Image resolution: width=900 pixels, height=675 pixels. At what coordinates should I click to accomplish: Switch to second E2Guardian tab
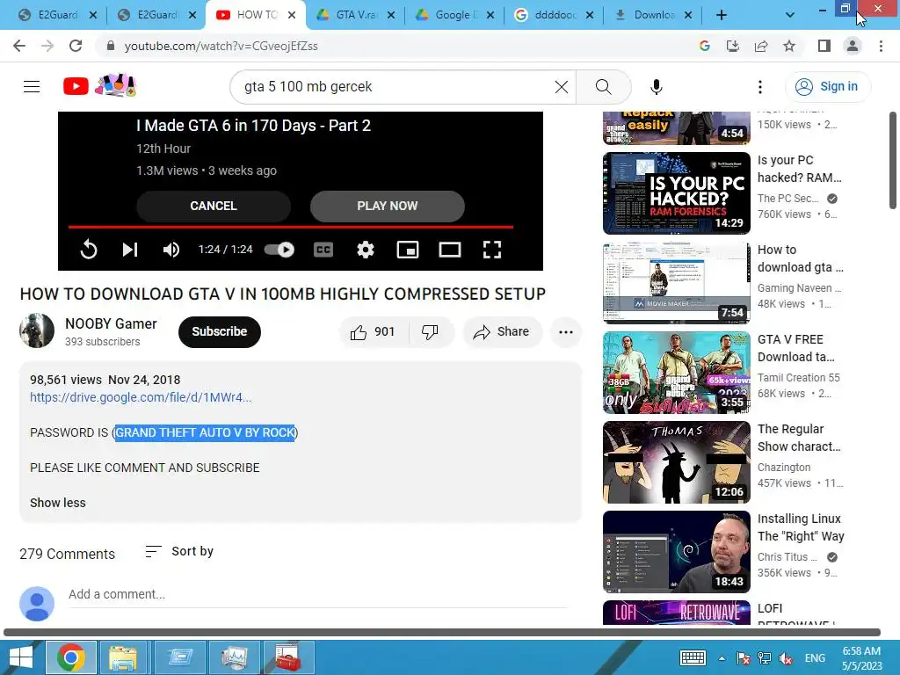156,15
